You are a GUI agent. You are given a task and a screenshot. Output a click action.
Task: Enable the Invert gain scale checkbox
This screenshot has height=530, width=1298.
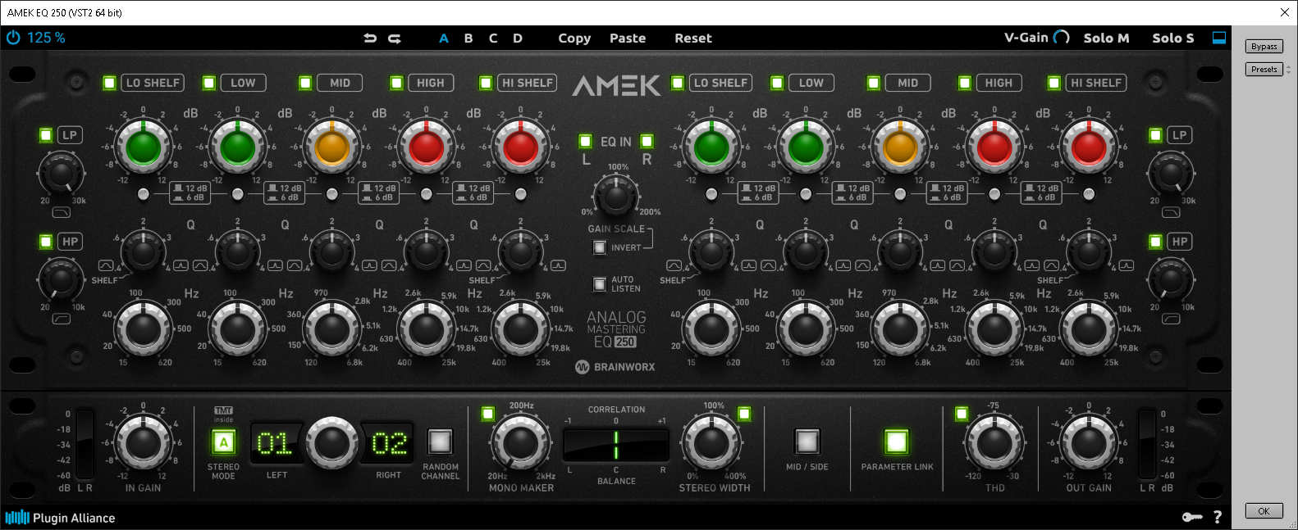[x=600, y=247]
